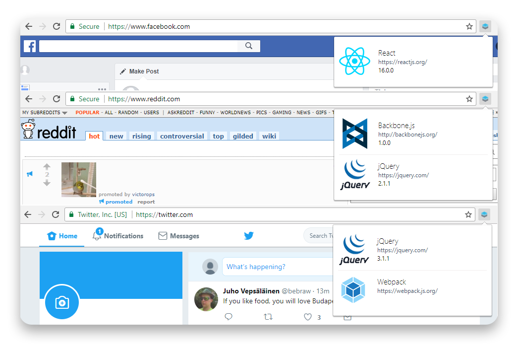Open jquery.com link in Twitter popup
This screenshot has height=348, width=517.
click(402, 250)
